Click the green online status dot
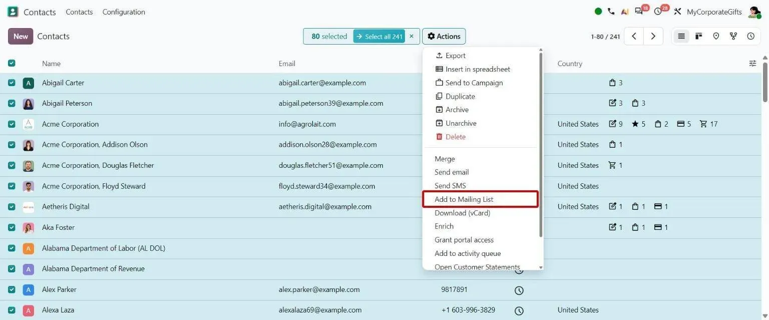Image resolution: width=769 pixels, height=320 pixels. point(598,12)
